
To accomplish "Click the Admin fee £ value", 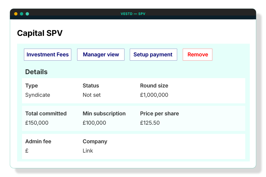I will click(27, 151).
